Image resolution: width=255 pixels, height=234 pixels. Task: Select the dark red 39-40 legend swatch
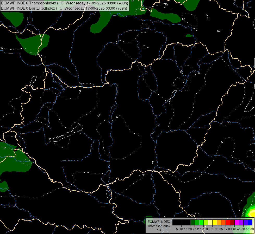[232, 223]
